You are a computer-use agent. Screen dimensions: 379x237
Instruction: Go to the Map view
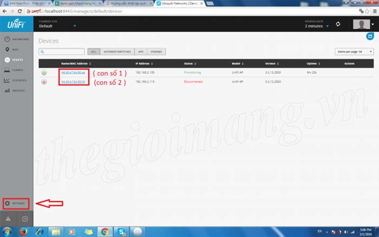click(x=16, y=50)
